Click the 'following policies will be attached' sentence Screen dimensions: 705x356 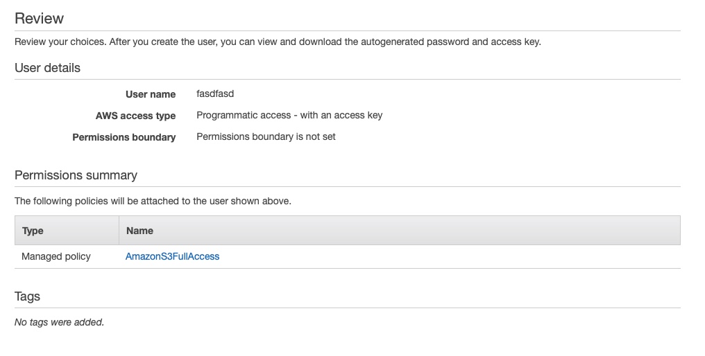(153, 202)
